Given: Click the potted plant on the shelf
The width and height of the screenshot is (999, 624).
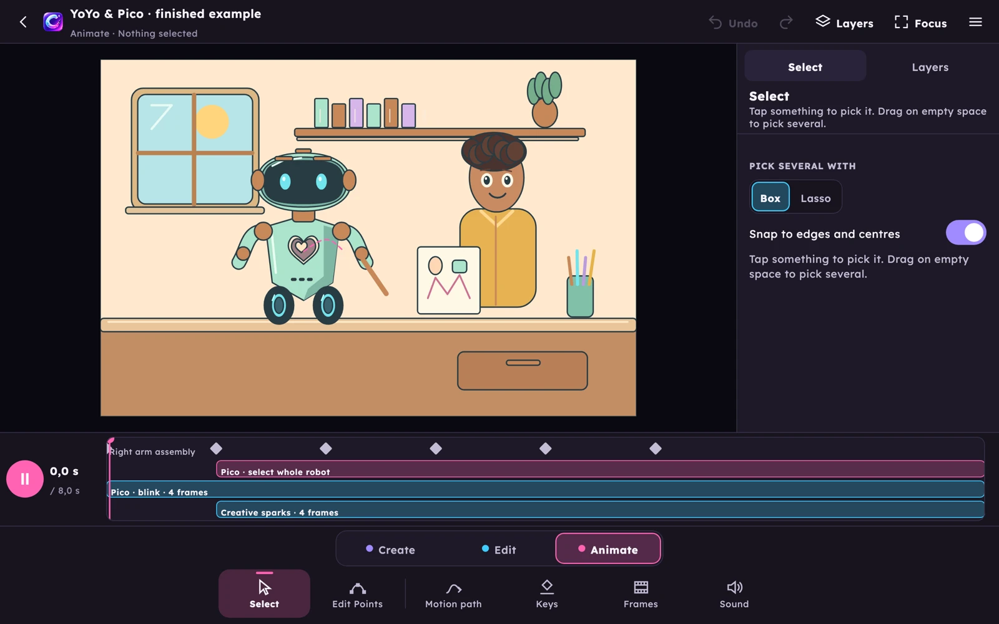Looking at the screenshot, I should click(x=544, y=100).
